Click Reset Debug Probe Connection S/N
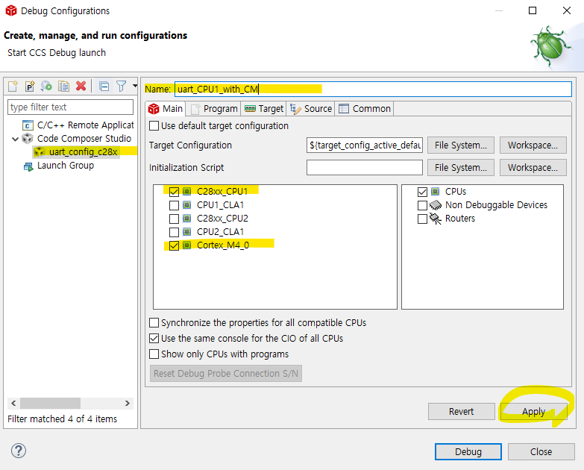This screenshot has width=584, height=470. point(226,374)
